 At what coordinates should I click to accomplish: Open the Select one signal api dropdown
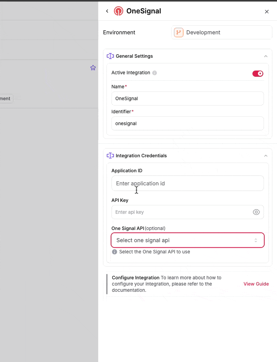tap(187, 240)
